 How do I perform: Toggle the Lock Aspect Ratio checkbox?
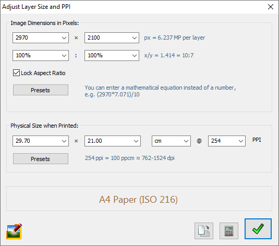[16, 73]
